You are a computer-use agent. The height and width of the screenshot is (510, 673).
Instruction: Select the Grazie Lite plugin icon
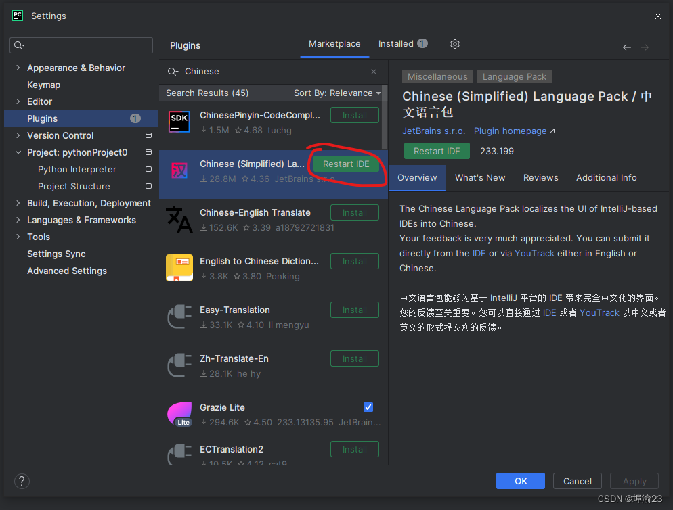click(179, 414)
